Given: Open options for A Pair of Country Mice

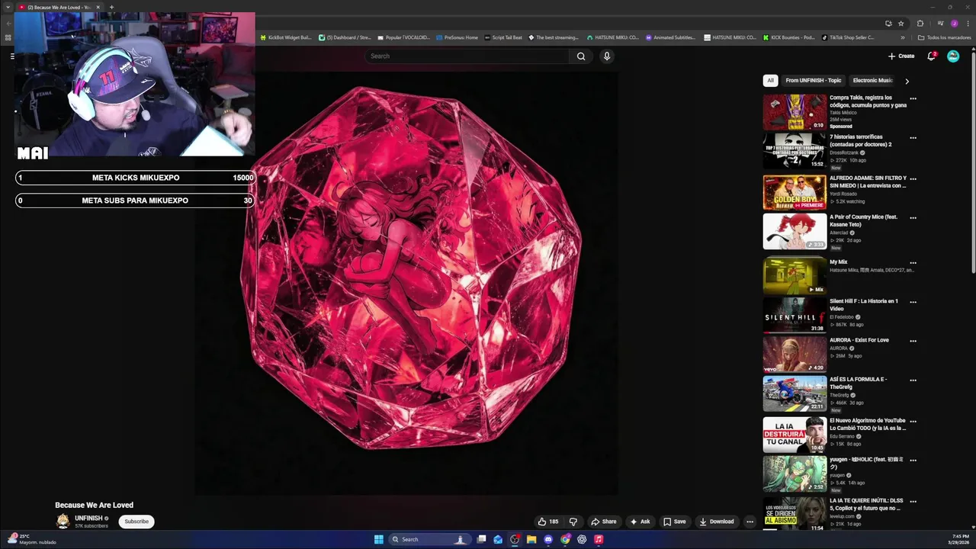Looking at the screenshot, I should coord(913,218).
